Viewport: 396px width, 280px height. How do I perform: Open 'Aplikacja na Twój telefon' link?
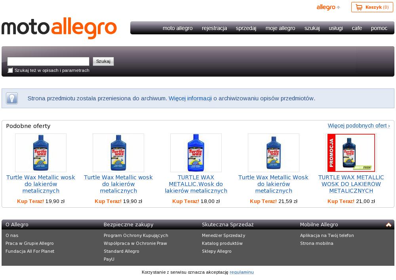point(327,235)
